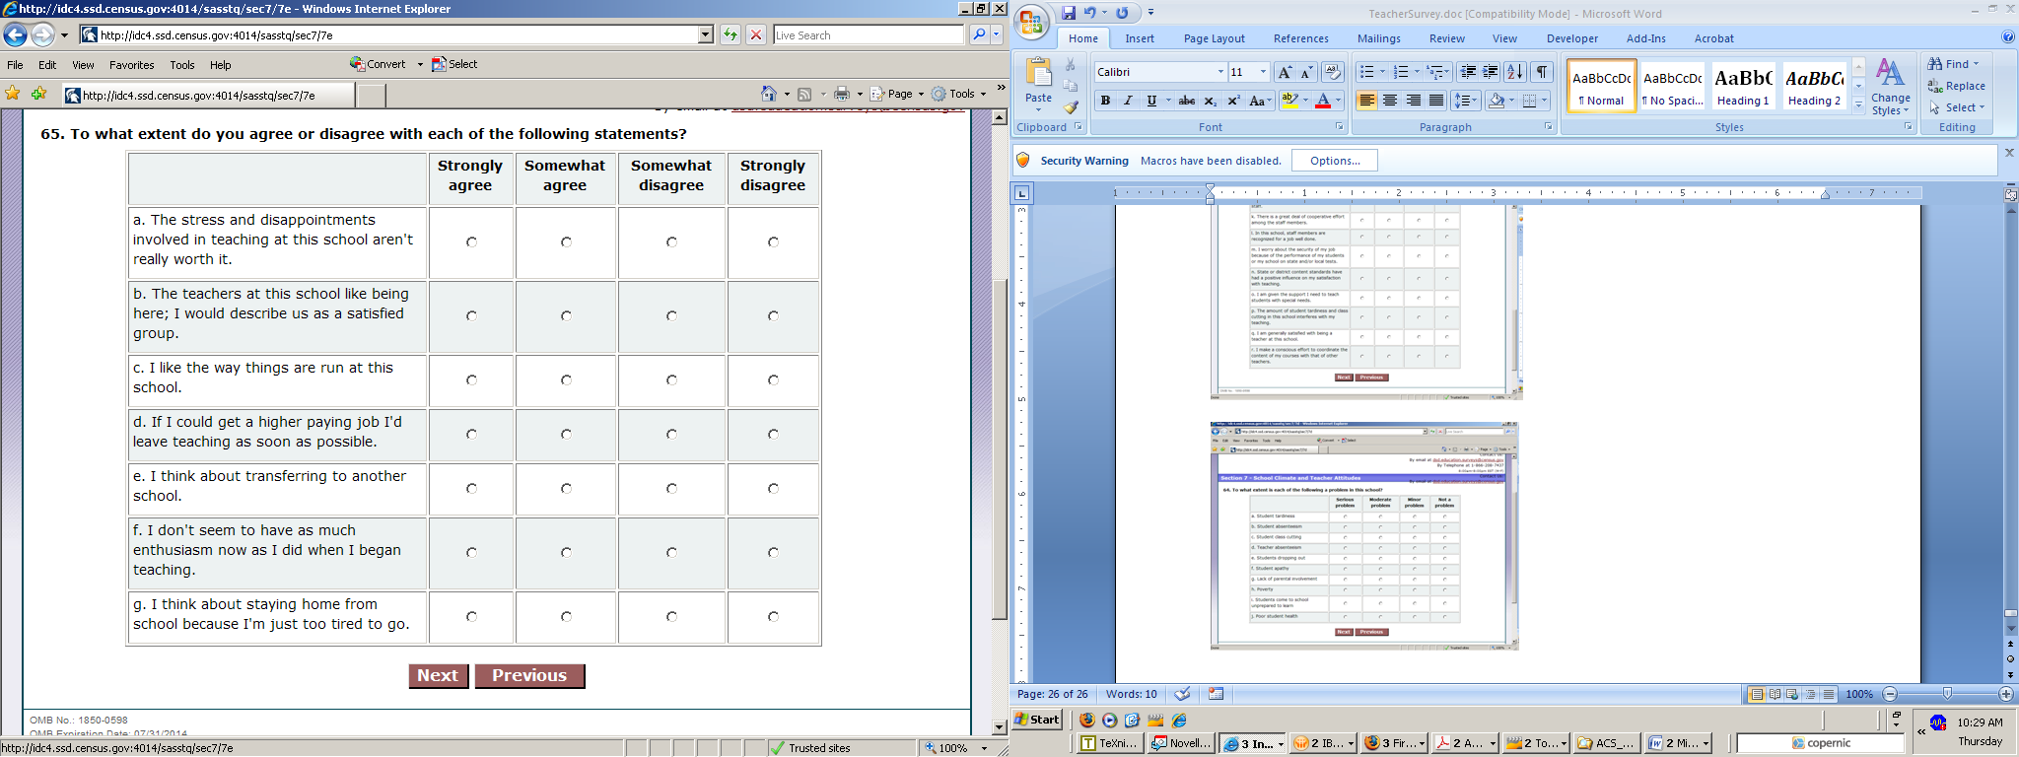Open the Live Search options dropdown arrow

click(x=996, y=35)
